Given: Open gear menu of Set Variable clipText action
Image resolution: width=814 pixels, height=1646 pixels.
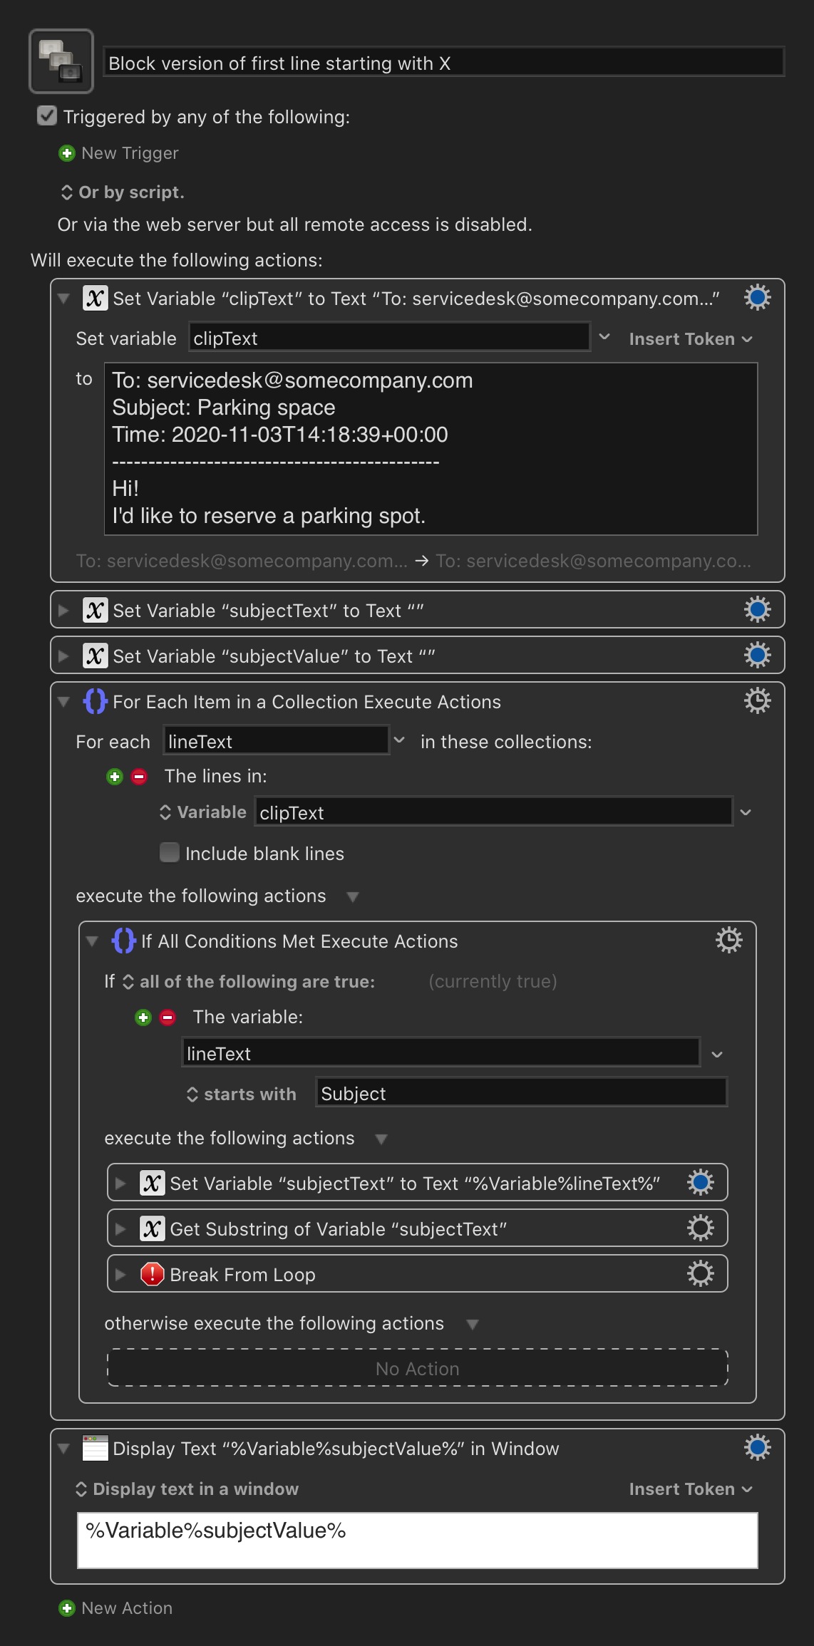Looking at the screenshot, I should (x=757, y=297).
